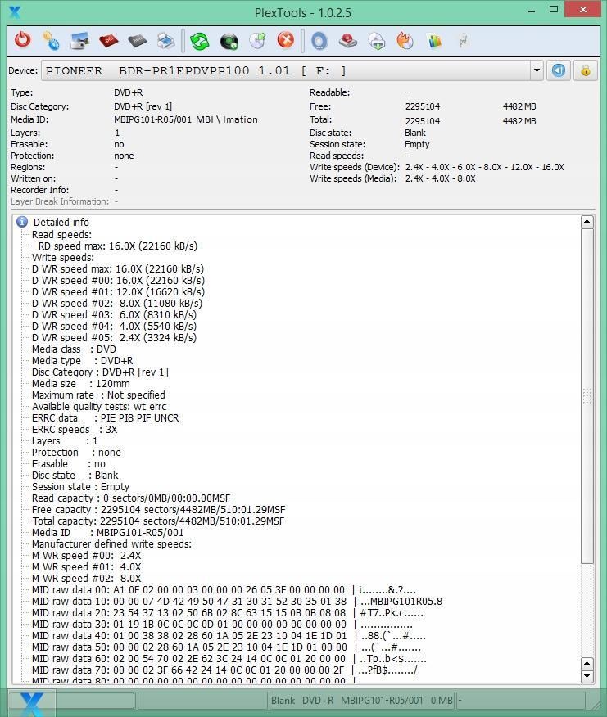Viewport: 607px width, 717px height.
Task: Click the gray HTML export icon
Action: (138, 41)
